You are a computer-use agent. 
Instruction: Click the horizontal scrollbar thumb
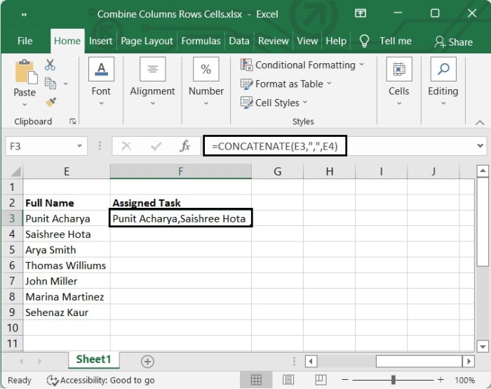pos(419,362)
